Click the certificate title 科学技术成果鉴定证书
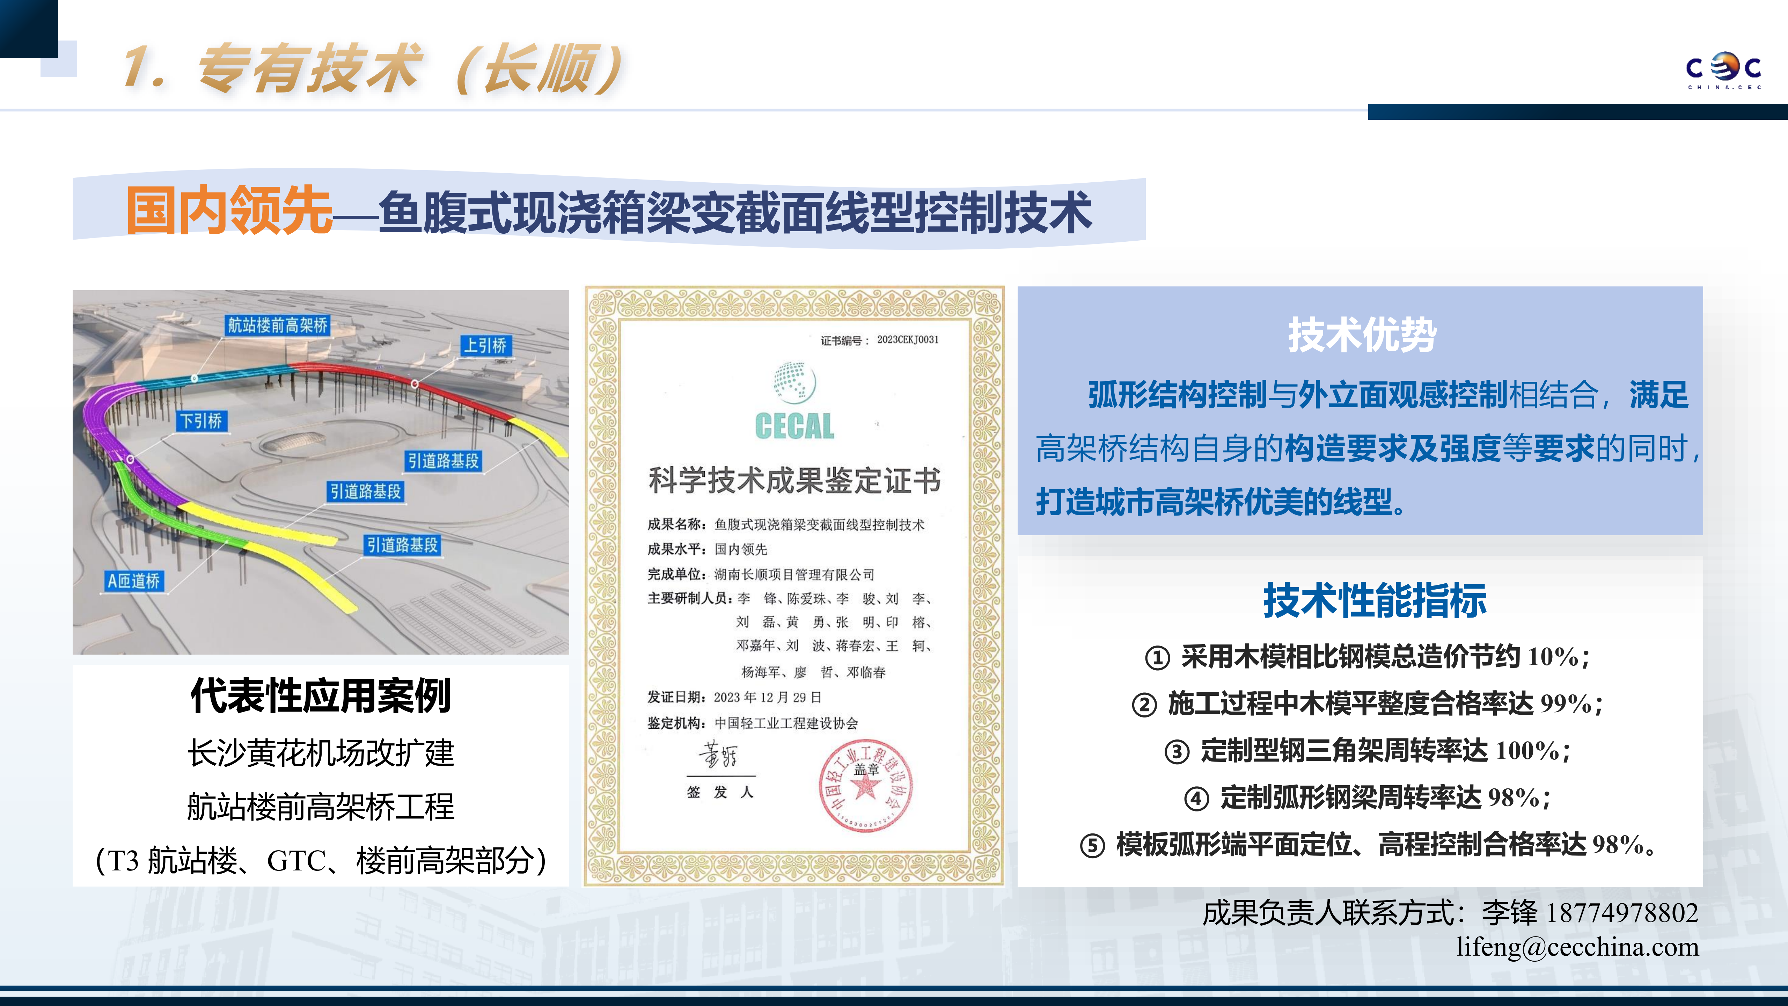The width and height of the screenshot is (1788, 1006). click(794, 480)
